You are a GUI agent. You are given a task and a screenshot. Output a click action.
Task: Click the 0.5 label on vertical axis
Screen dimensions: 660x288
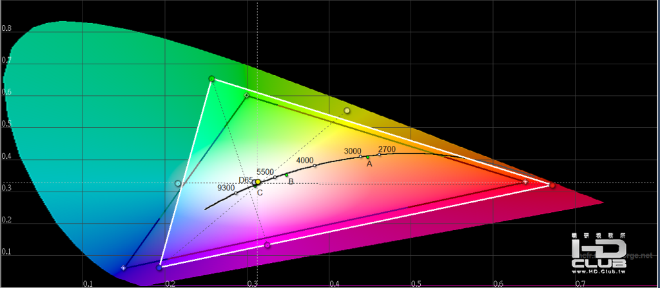click(x=6, y=125)
